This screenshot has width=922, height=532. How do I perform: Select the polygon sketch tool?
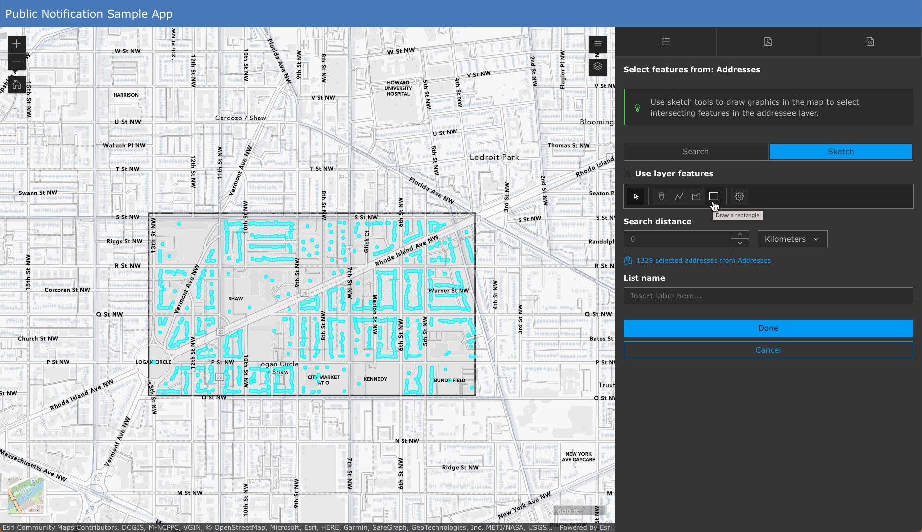[696, 196]
